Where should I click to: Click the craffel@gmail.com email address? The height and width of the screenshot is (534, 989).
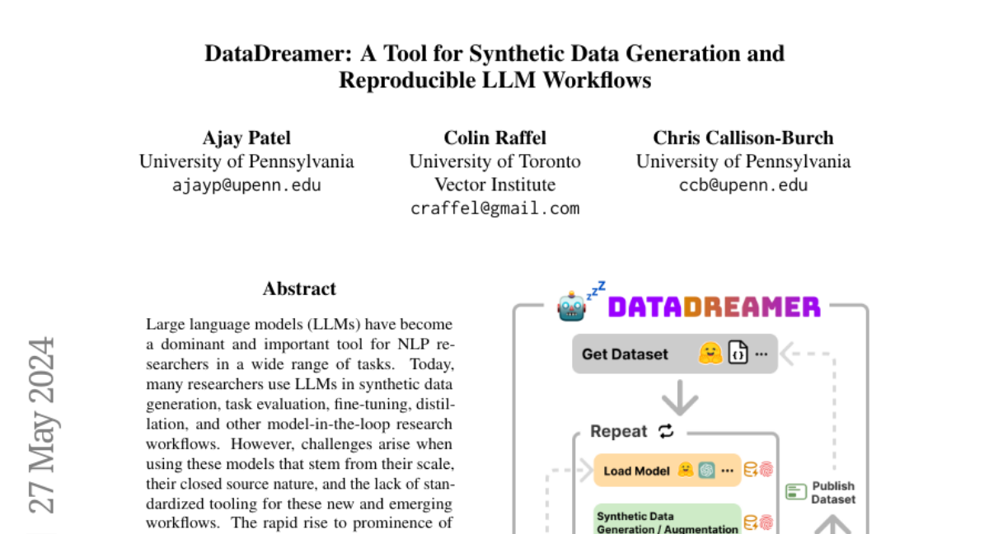(494, 208)
